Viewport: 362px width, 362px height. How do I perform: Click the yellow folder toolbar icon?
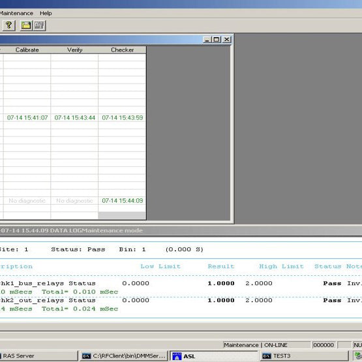[26, 25]
